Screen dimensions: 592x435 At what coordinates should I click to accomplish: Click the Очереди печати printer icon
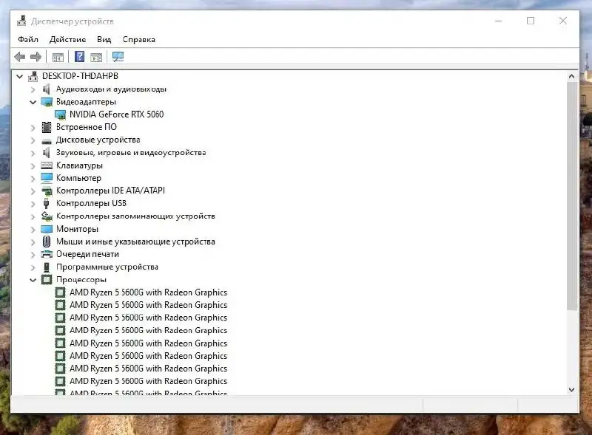coord(47,254)
